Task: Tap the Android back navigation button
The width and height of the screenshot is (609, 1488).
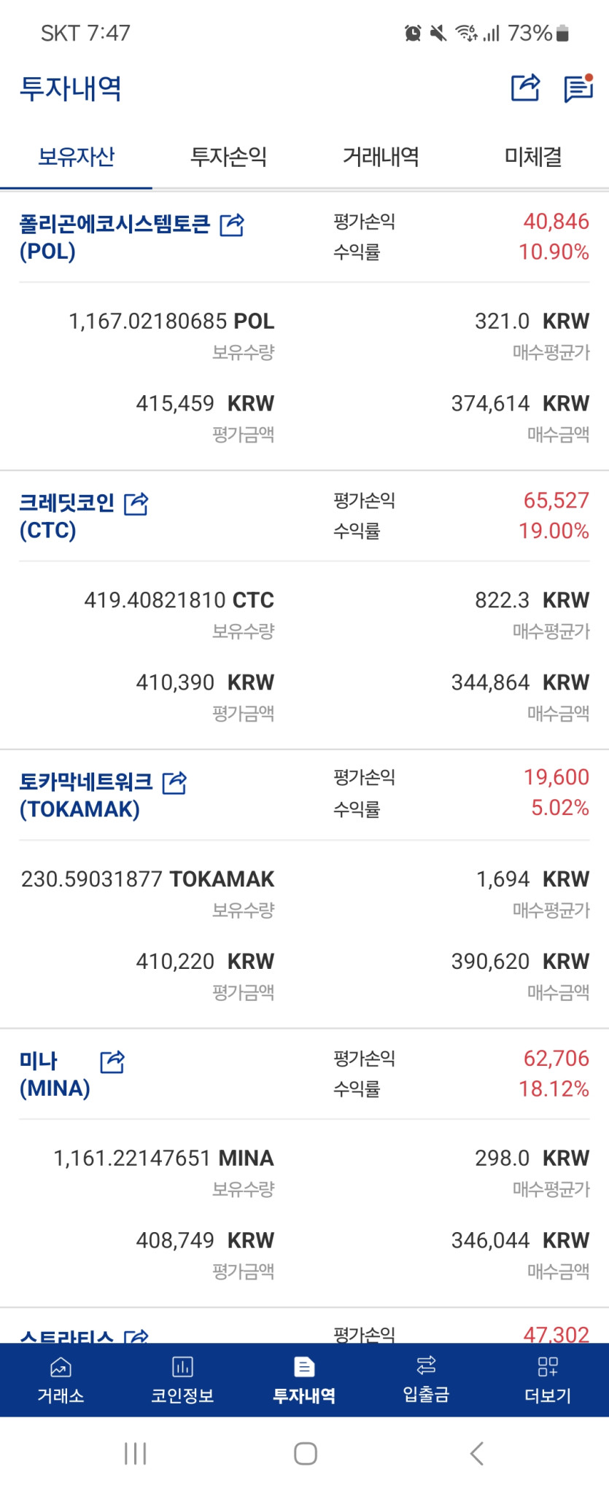Action: 476,1453
